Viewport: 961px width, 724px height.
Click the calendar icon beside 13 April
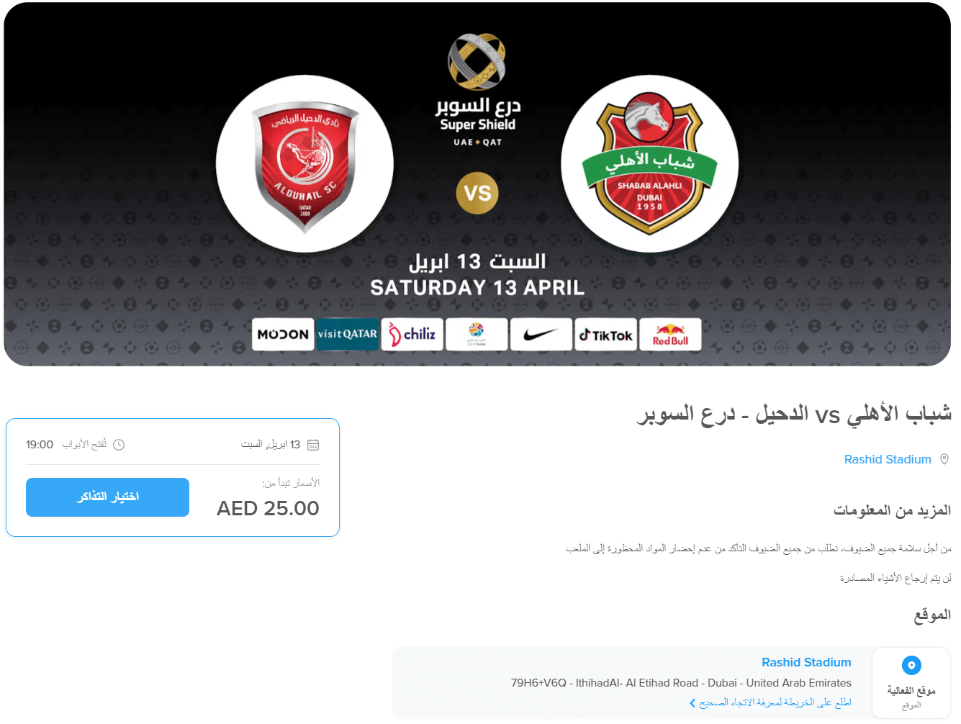313,445
